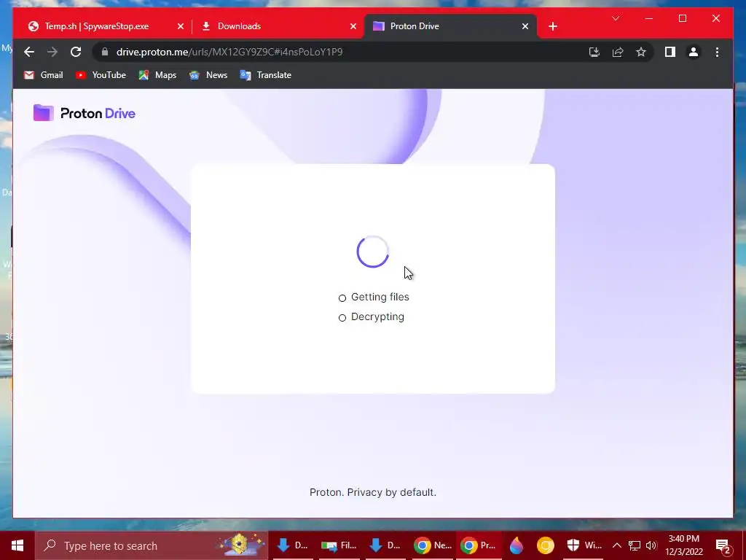The image size is (746, 560).
Task: Open the Windows Security shield taskbar item
Action: (x=584, y=545)
